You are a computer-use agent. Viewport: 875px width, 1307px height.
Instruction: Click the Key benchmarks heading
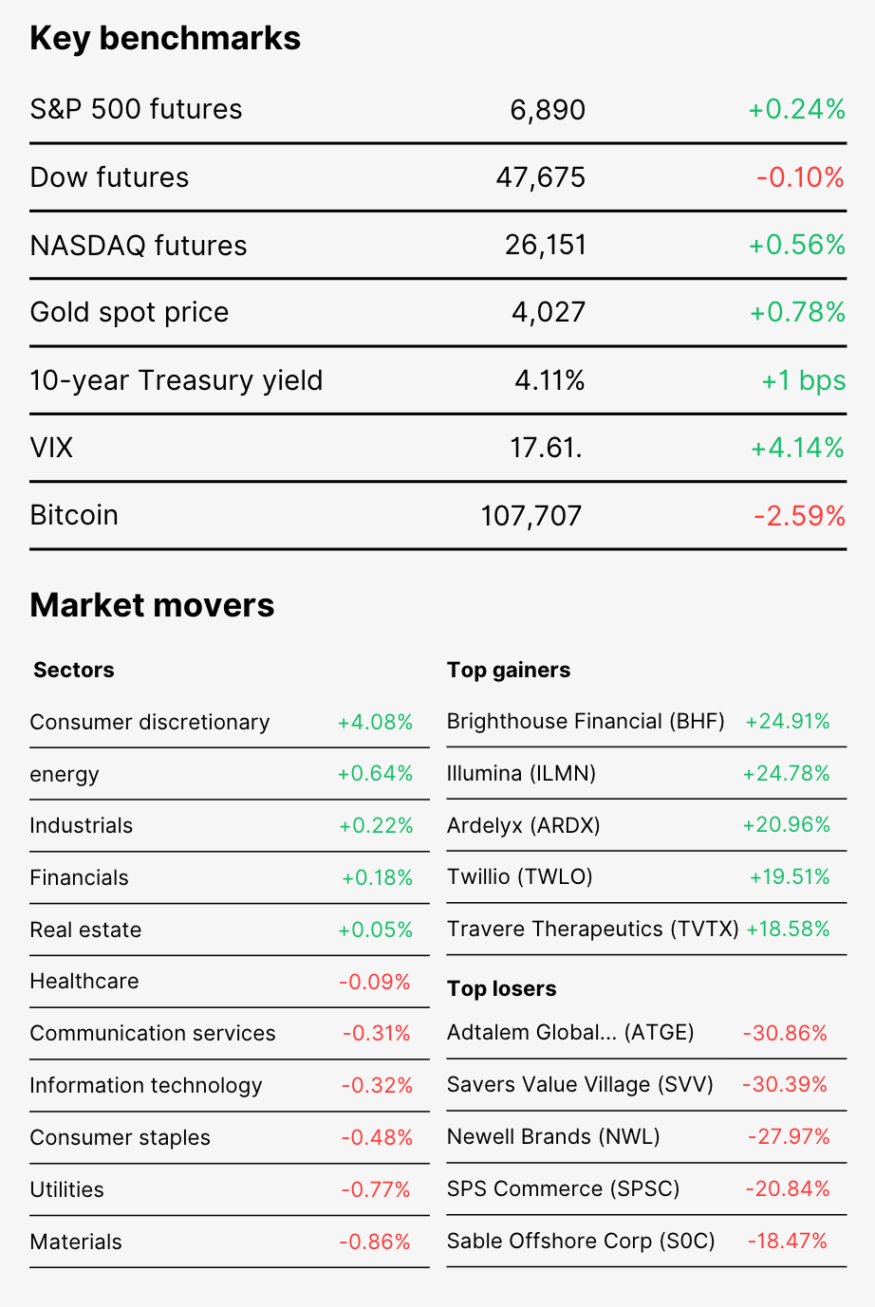(165, 38)
